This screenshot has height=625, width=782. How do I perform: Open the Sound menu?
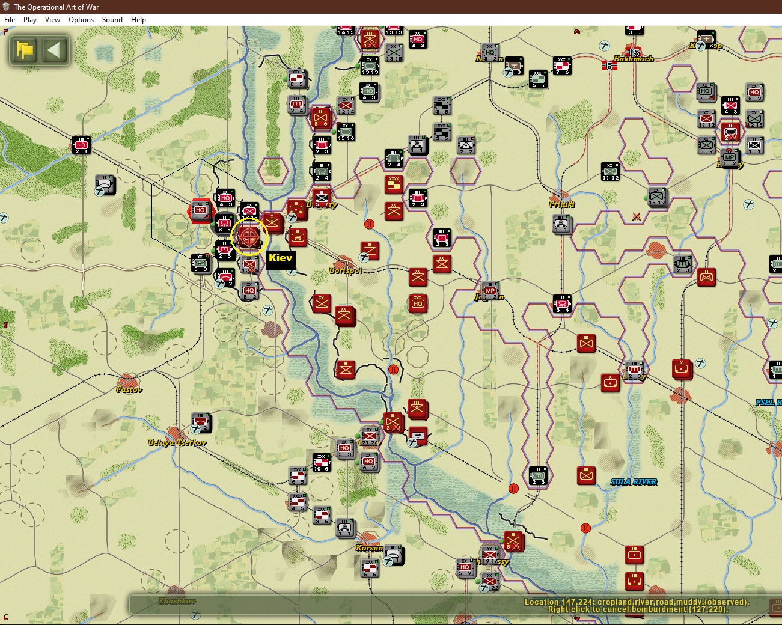point(112,20)
